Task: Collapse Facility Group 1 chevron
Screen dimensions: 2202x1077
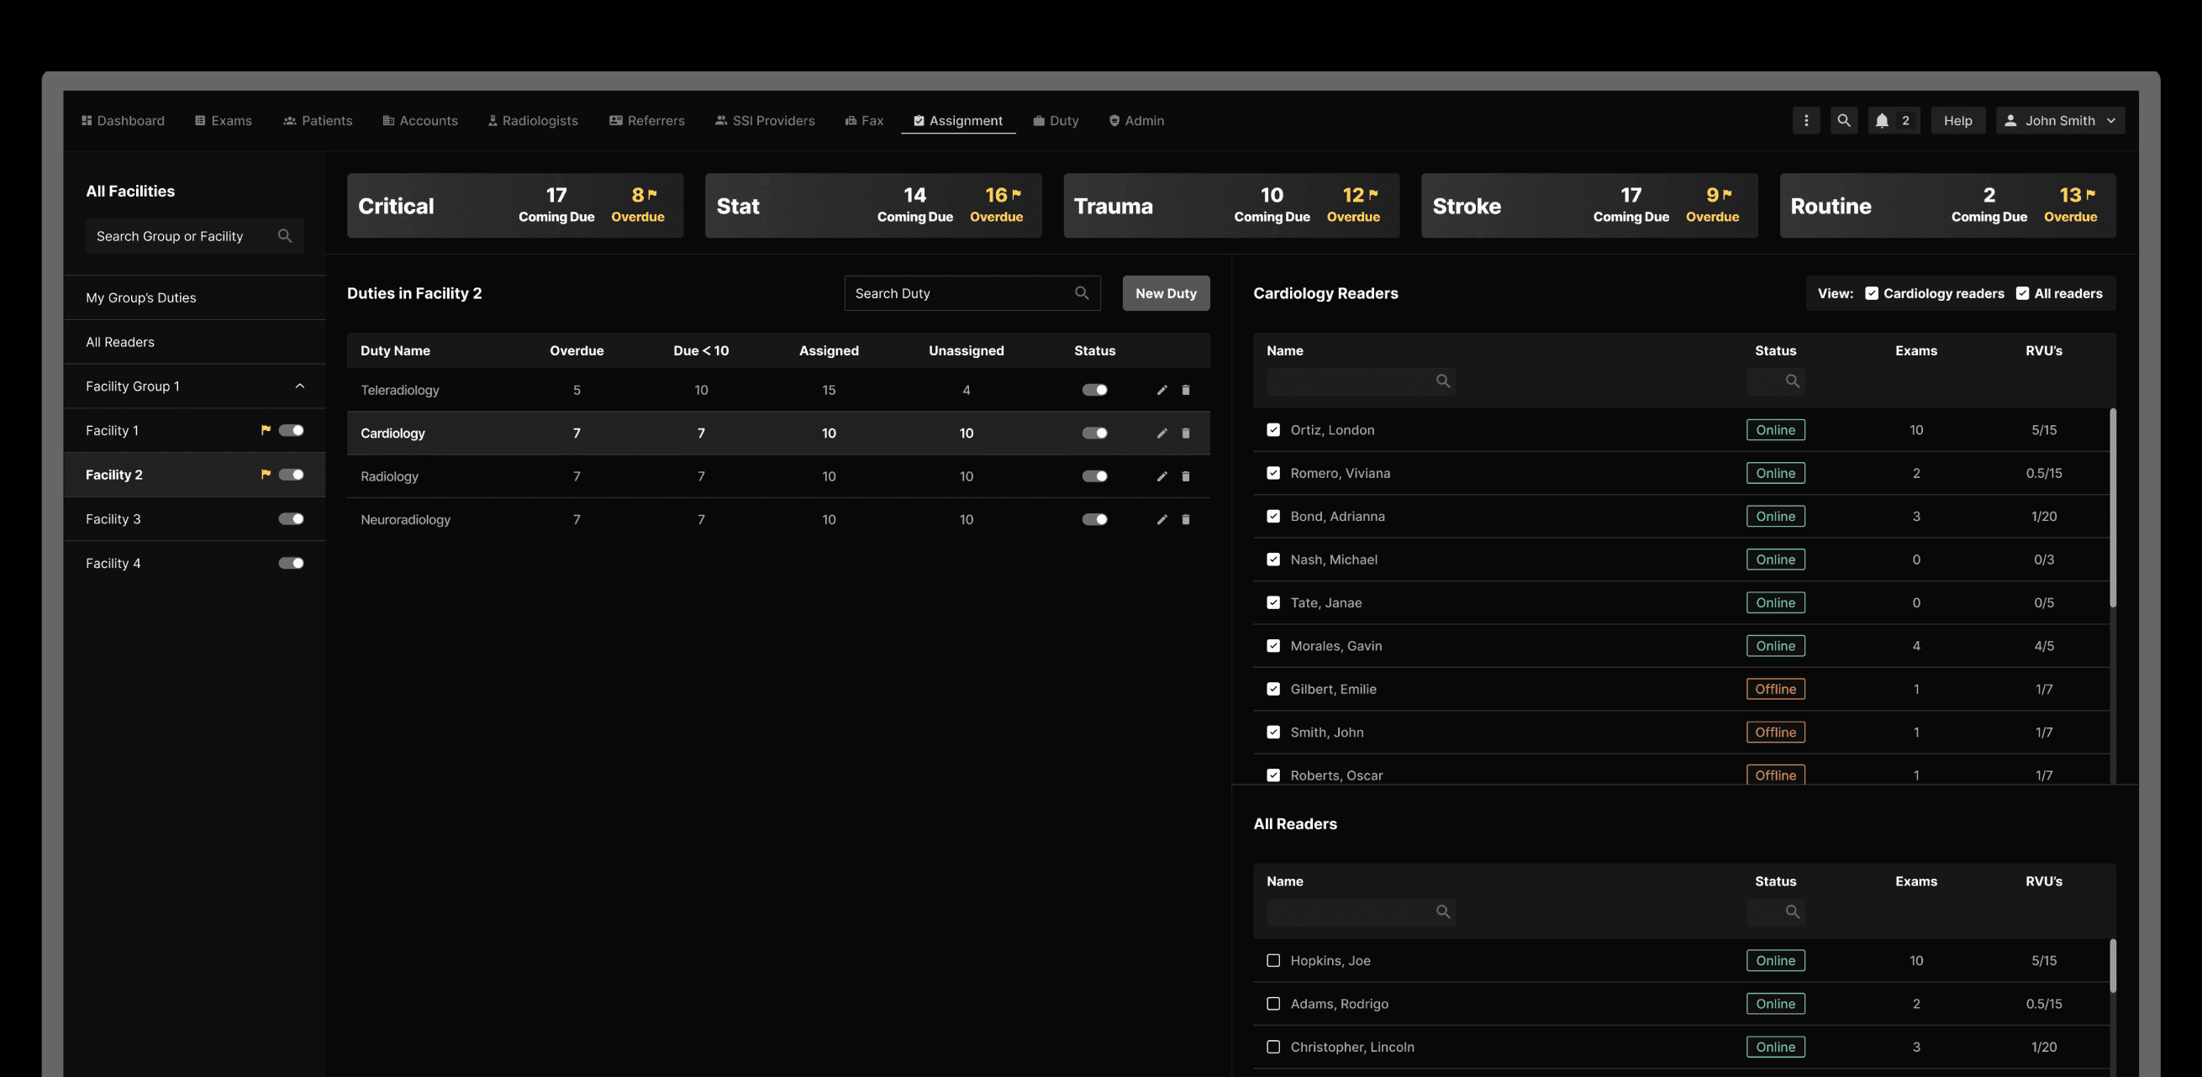Action: (x=300, y=386)
